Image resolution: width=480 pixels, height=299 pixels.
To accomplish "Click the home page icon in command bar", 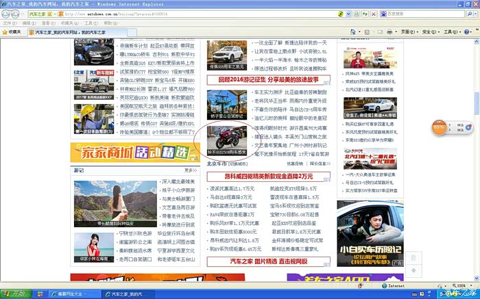I will coord(353,32).
